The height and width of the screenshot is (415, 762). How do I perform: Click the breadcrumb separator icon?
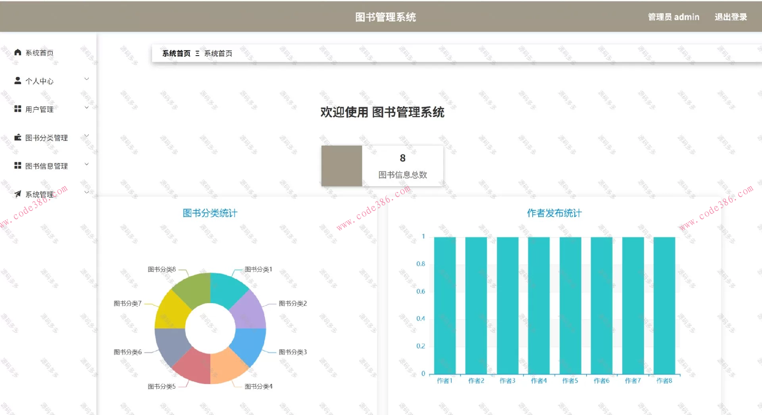197,54
